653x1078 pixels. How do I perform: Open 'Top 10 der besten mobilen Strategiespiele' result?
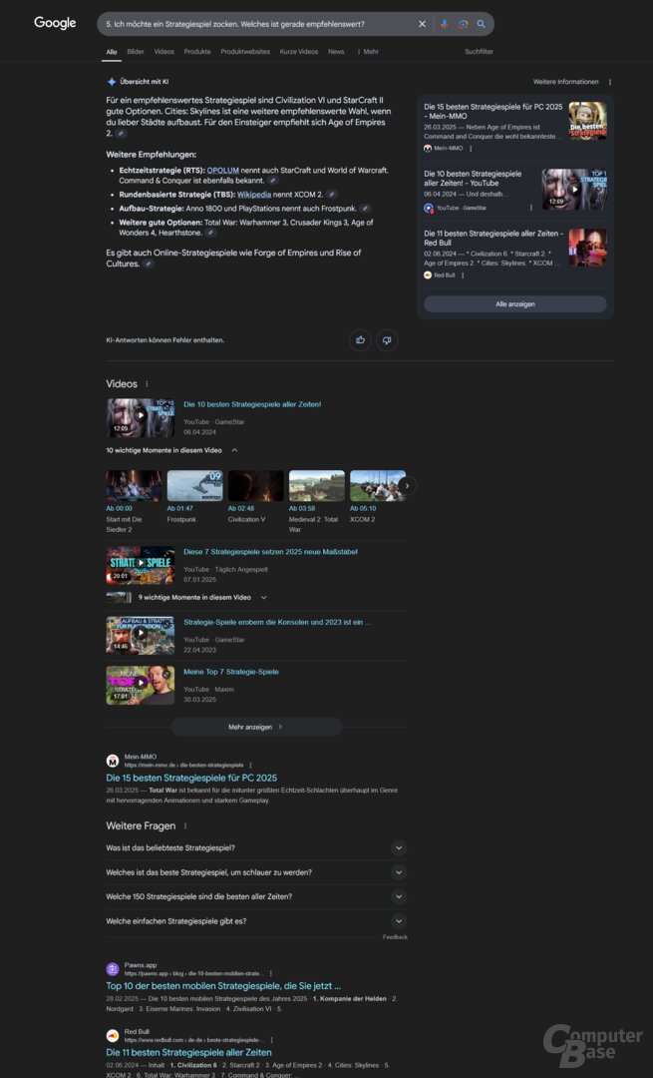click(223, 986)
